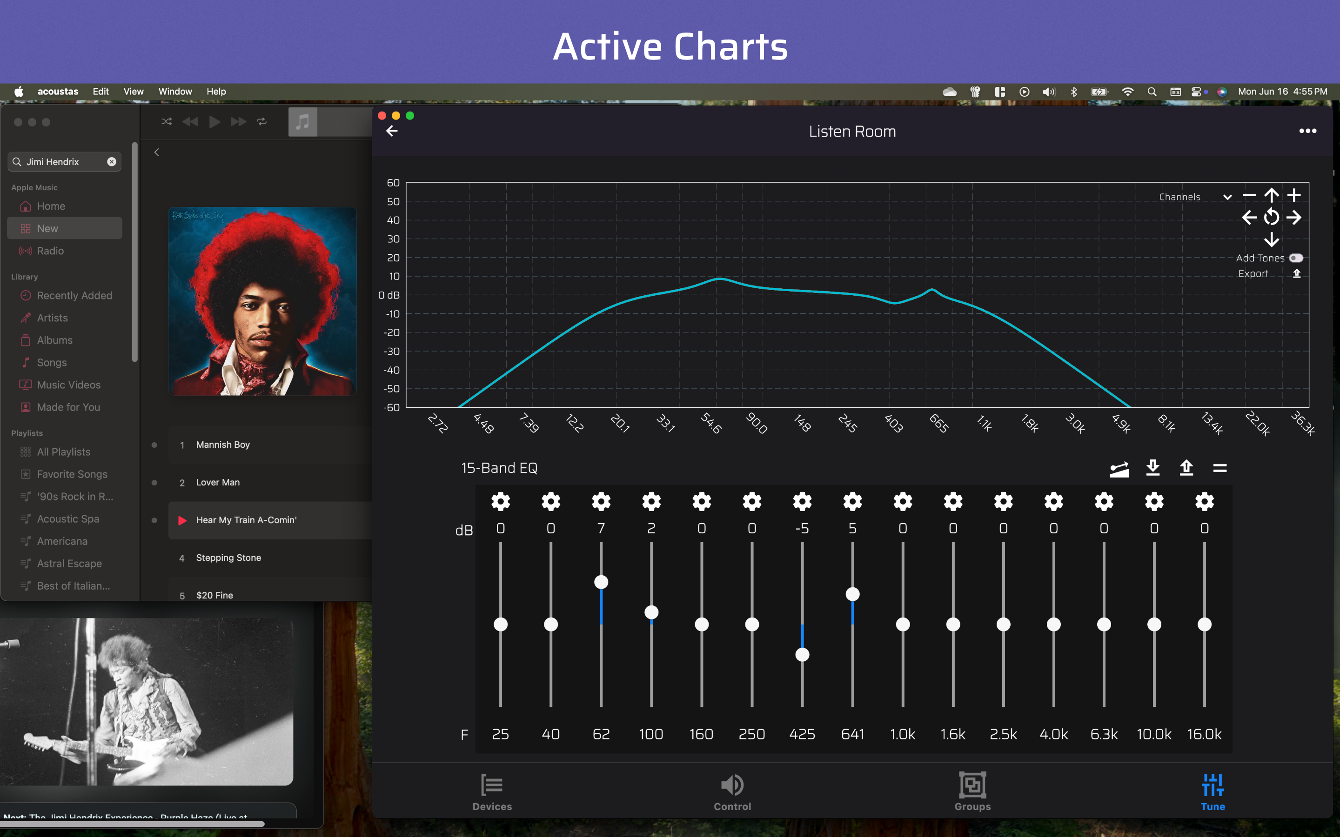Screen dimensions: 1340x837
Task: Open macOS Control Center in menu bar
Action: click(x=1196, y=92)
